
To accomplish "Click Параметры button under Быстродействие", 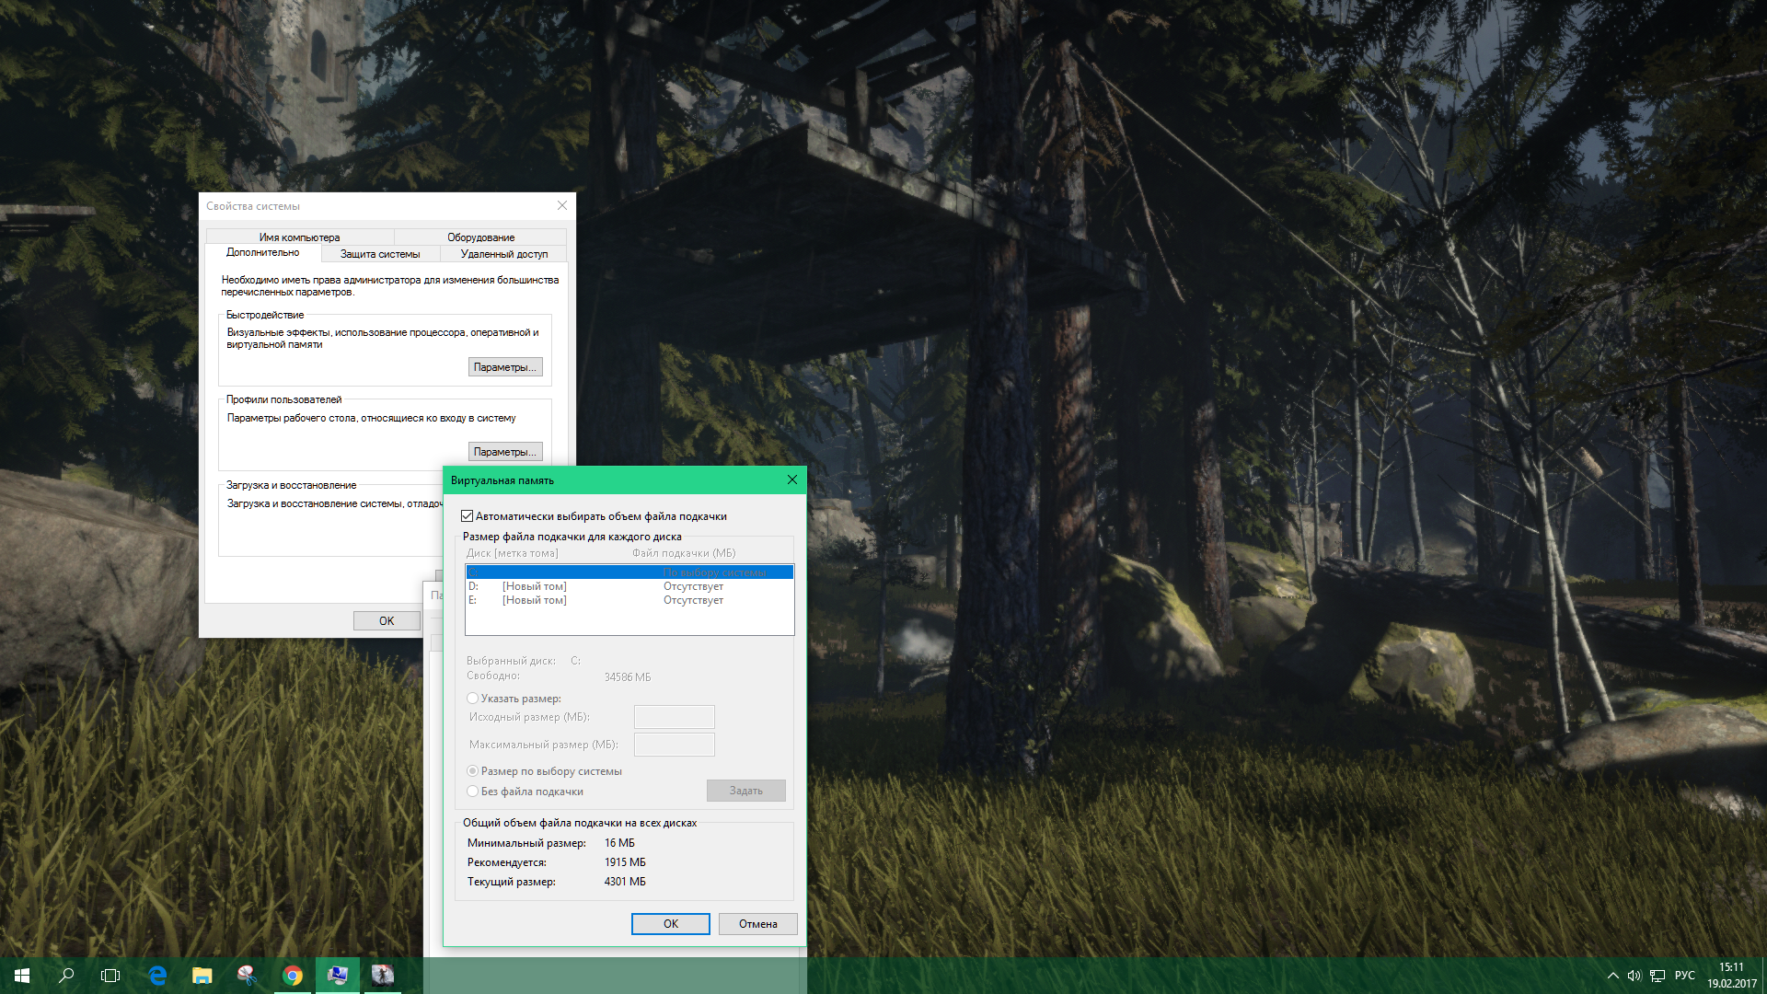I will pyautogui.click(x=504, y=367).
